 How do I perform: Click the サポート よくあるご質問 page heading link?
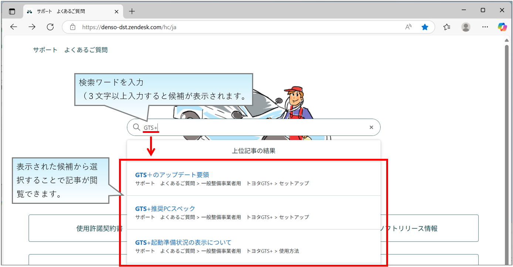click(70, 49)
